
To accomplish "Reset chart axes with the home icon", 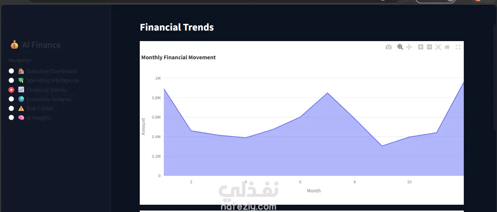I will tap(447, 47).
